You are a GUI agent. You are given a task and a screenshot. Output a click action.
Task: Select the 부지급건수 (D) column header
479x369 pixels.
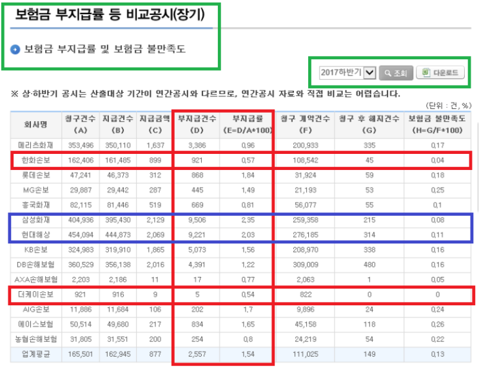click(197, 124)
